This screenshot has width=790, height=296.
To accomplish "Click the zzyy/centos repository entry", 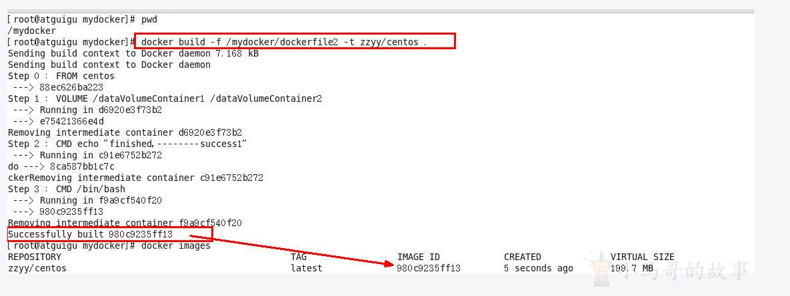I will pyautogui.click(x=37, y=268).
